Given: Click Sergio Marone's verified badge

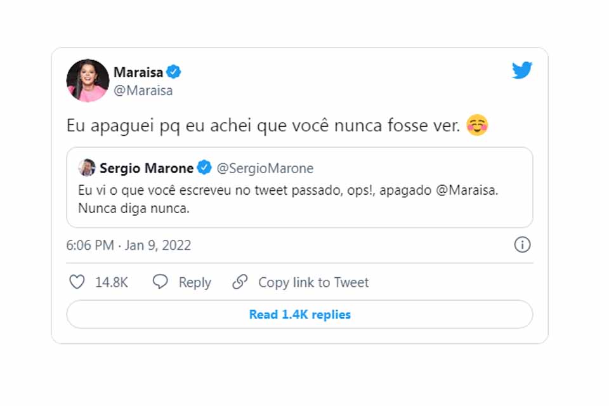Looking at the screenshot, I should pos(204,168).
